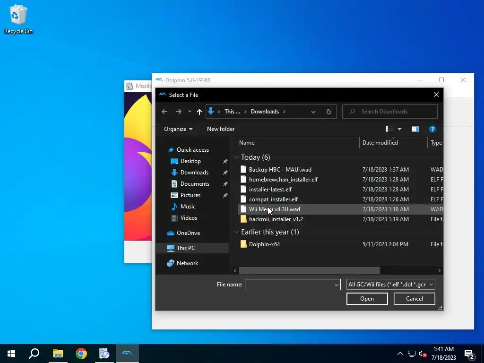Select homebrewchan_installer.elf file

[x=283, y=179]
